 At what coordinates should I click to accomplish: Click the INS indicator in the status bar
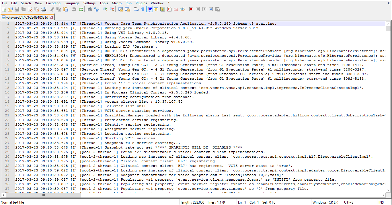click(381, 202)
